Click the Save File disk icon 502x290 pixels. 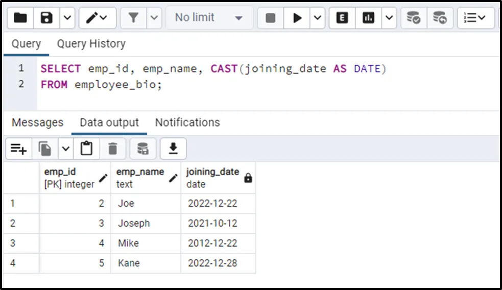[x=47, y=18]
